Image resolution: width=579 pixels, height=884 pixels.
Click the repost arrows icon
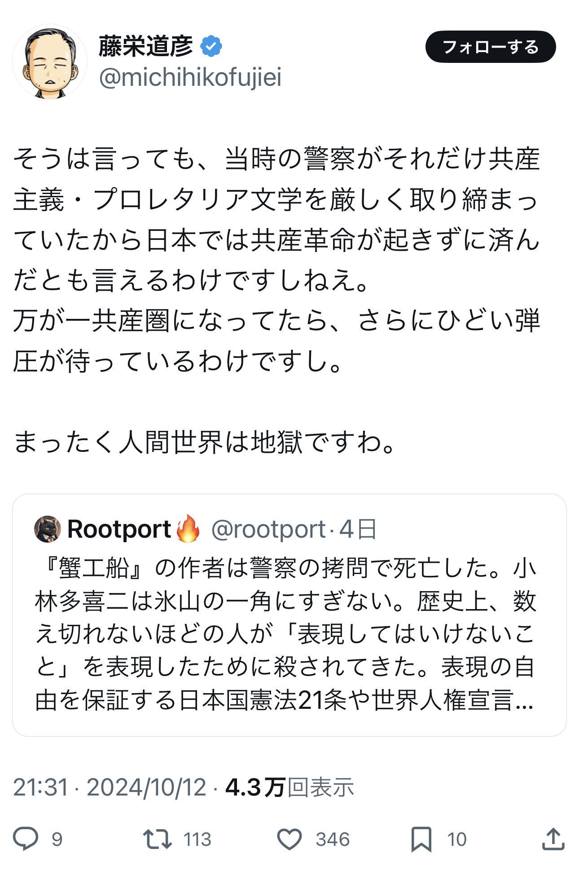coord(157,839)
